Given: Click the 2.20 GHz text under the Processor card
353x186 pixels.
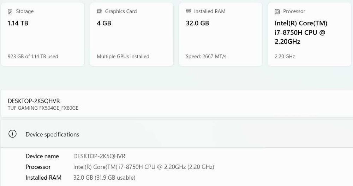Looking at the screenshot, I should pos(285,56).
